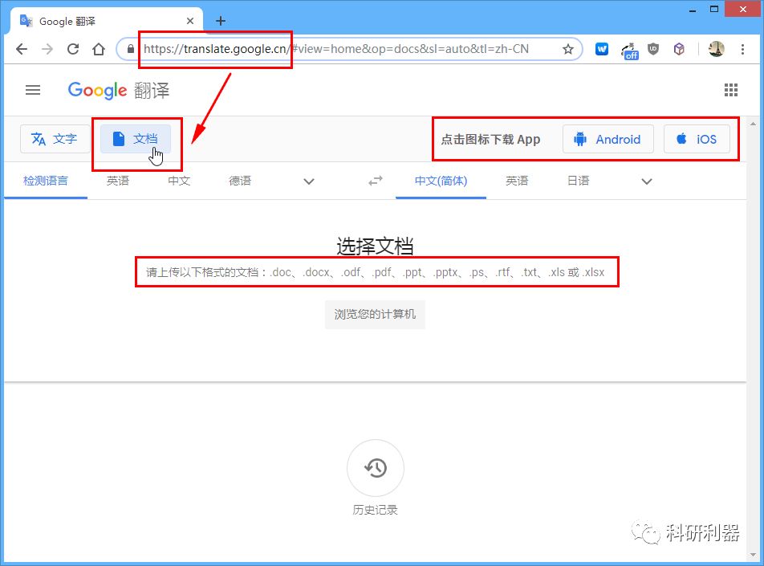Maximize the Chrome window
Screen dimensions: 764x566
(x=714, y=10)
